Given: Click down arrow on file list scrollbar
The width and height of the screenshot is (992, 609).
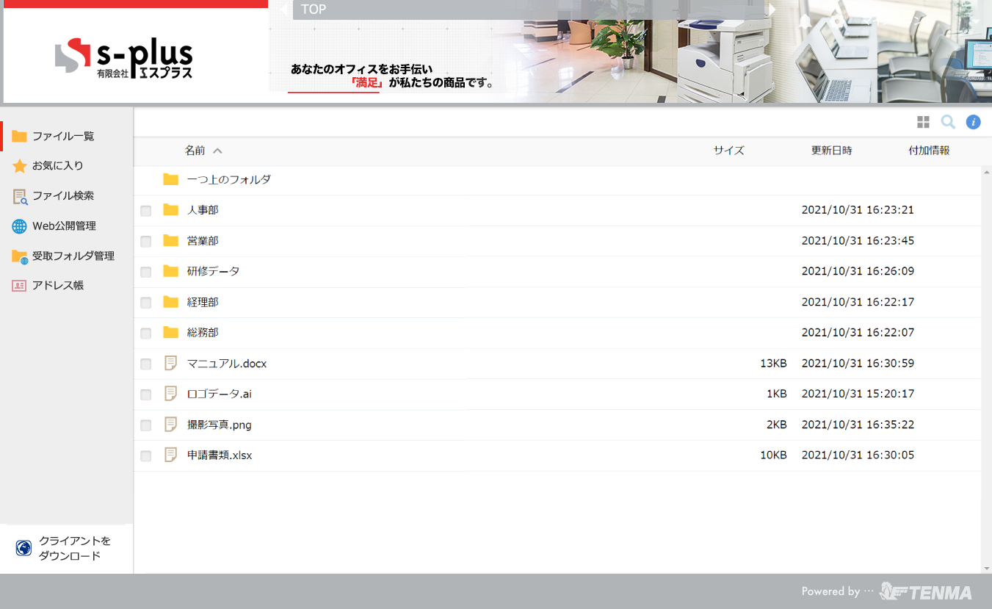Looking at the screenshot, I should click(986, 568).
